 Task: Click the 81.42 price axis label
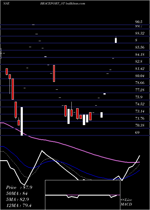click(x=140, y=69)
